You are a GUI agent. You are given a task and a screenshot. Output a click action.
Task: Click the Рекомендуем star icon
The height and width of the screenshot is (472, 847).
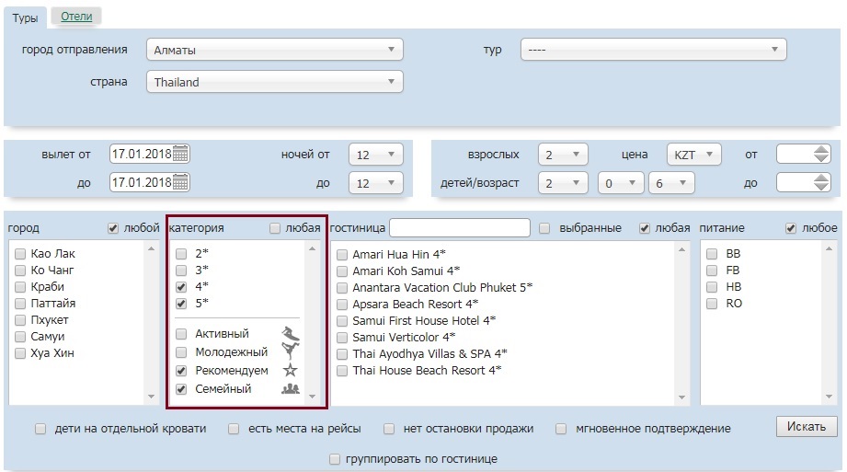tap(291, 370)
